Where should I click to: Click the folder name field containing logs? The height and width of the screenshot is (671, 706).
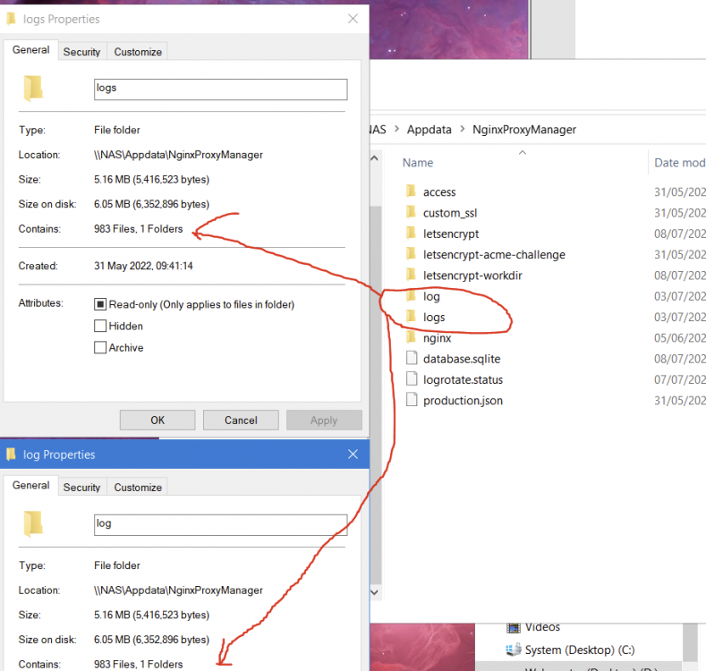coord(221,89)
